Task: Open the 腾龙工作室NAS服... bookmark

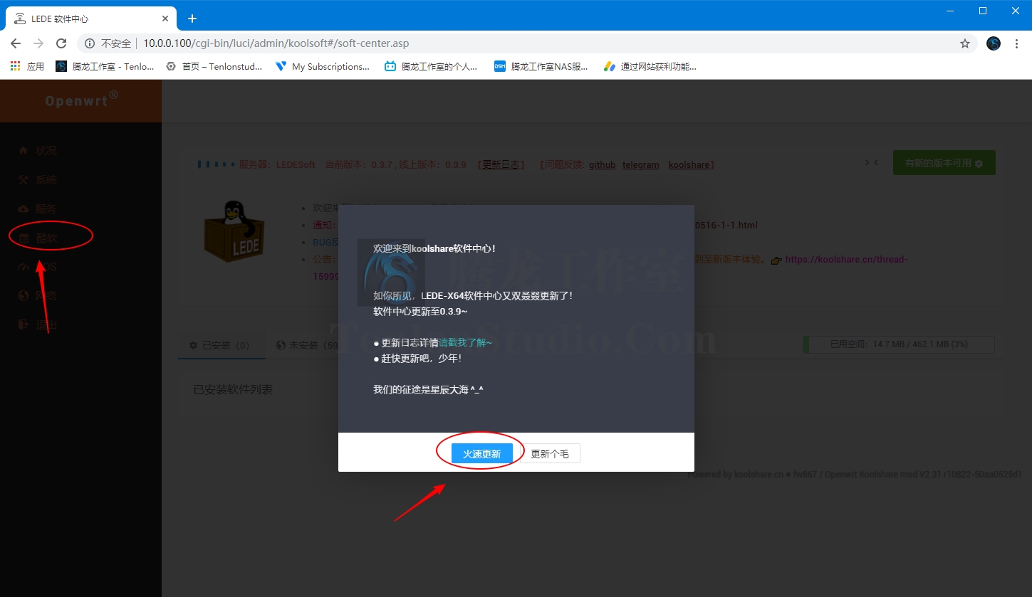Action: coord(541,66)
